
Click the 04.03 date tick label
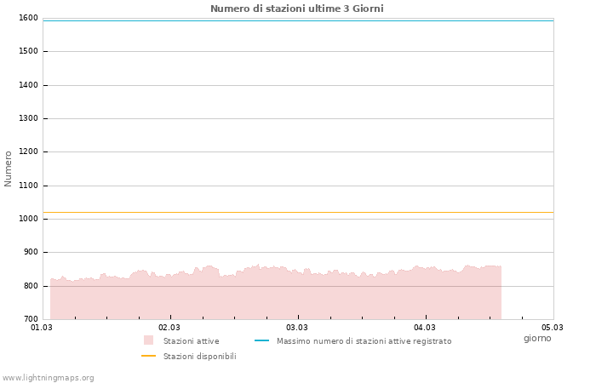click(x=425, y=327)
